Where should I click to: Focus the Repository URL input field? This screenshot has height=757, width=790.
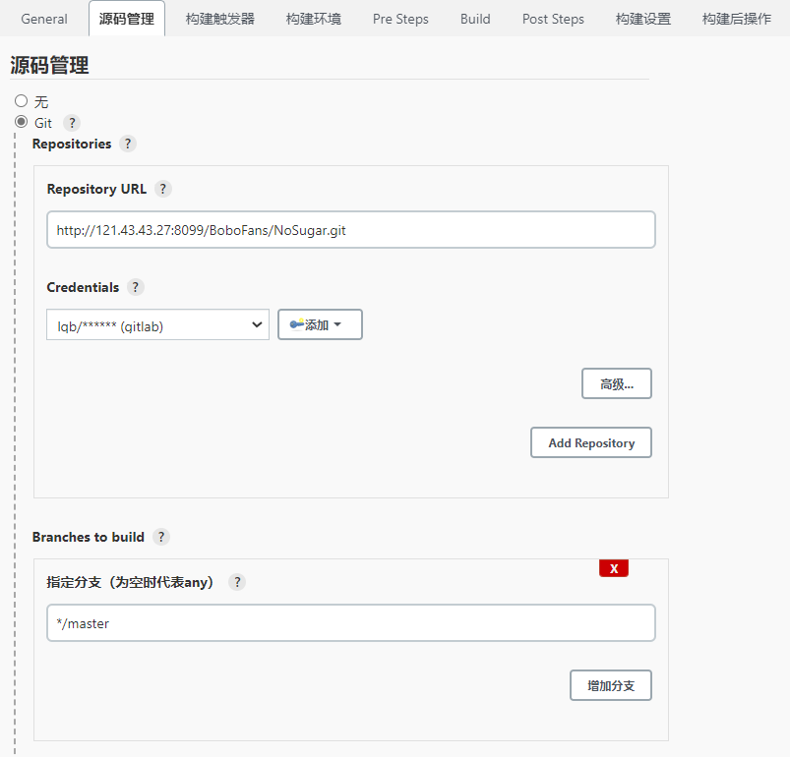[x=351, y=229]
